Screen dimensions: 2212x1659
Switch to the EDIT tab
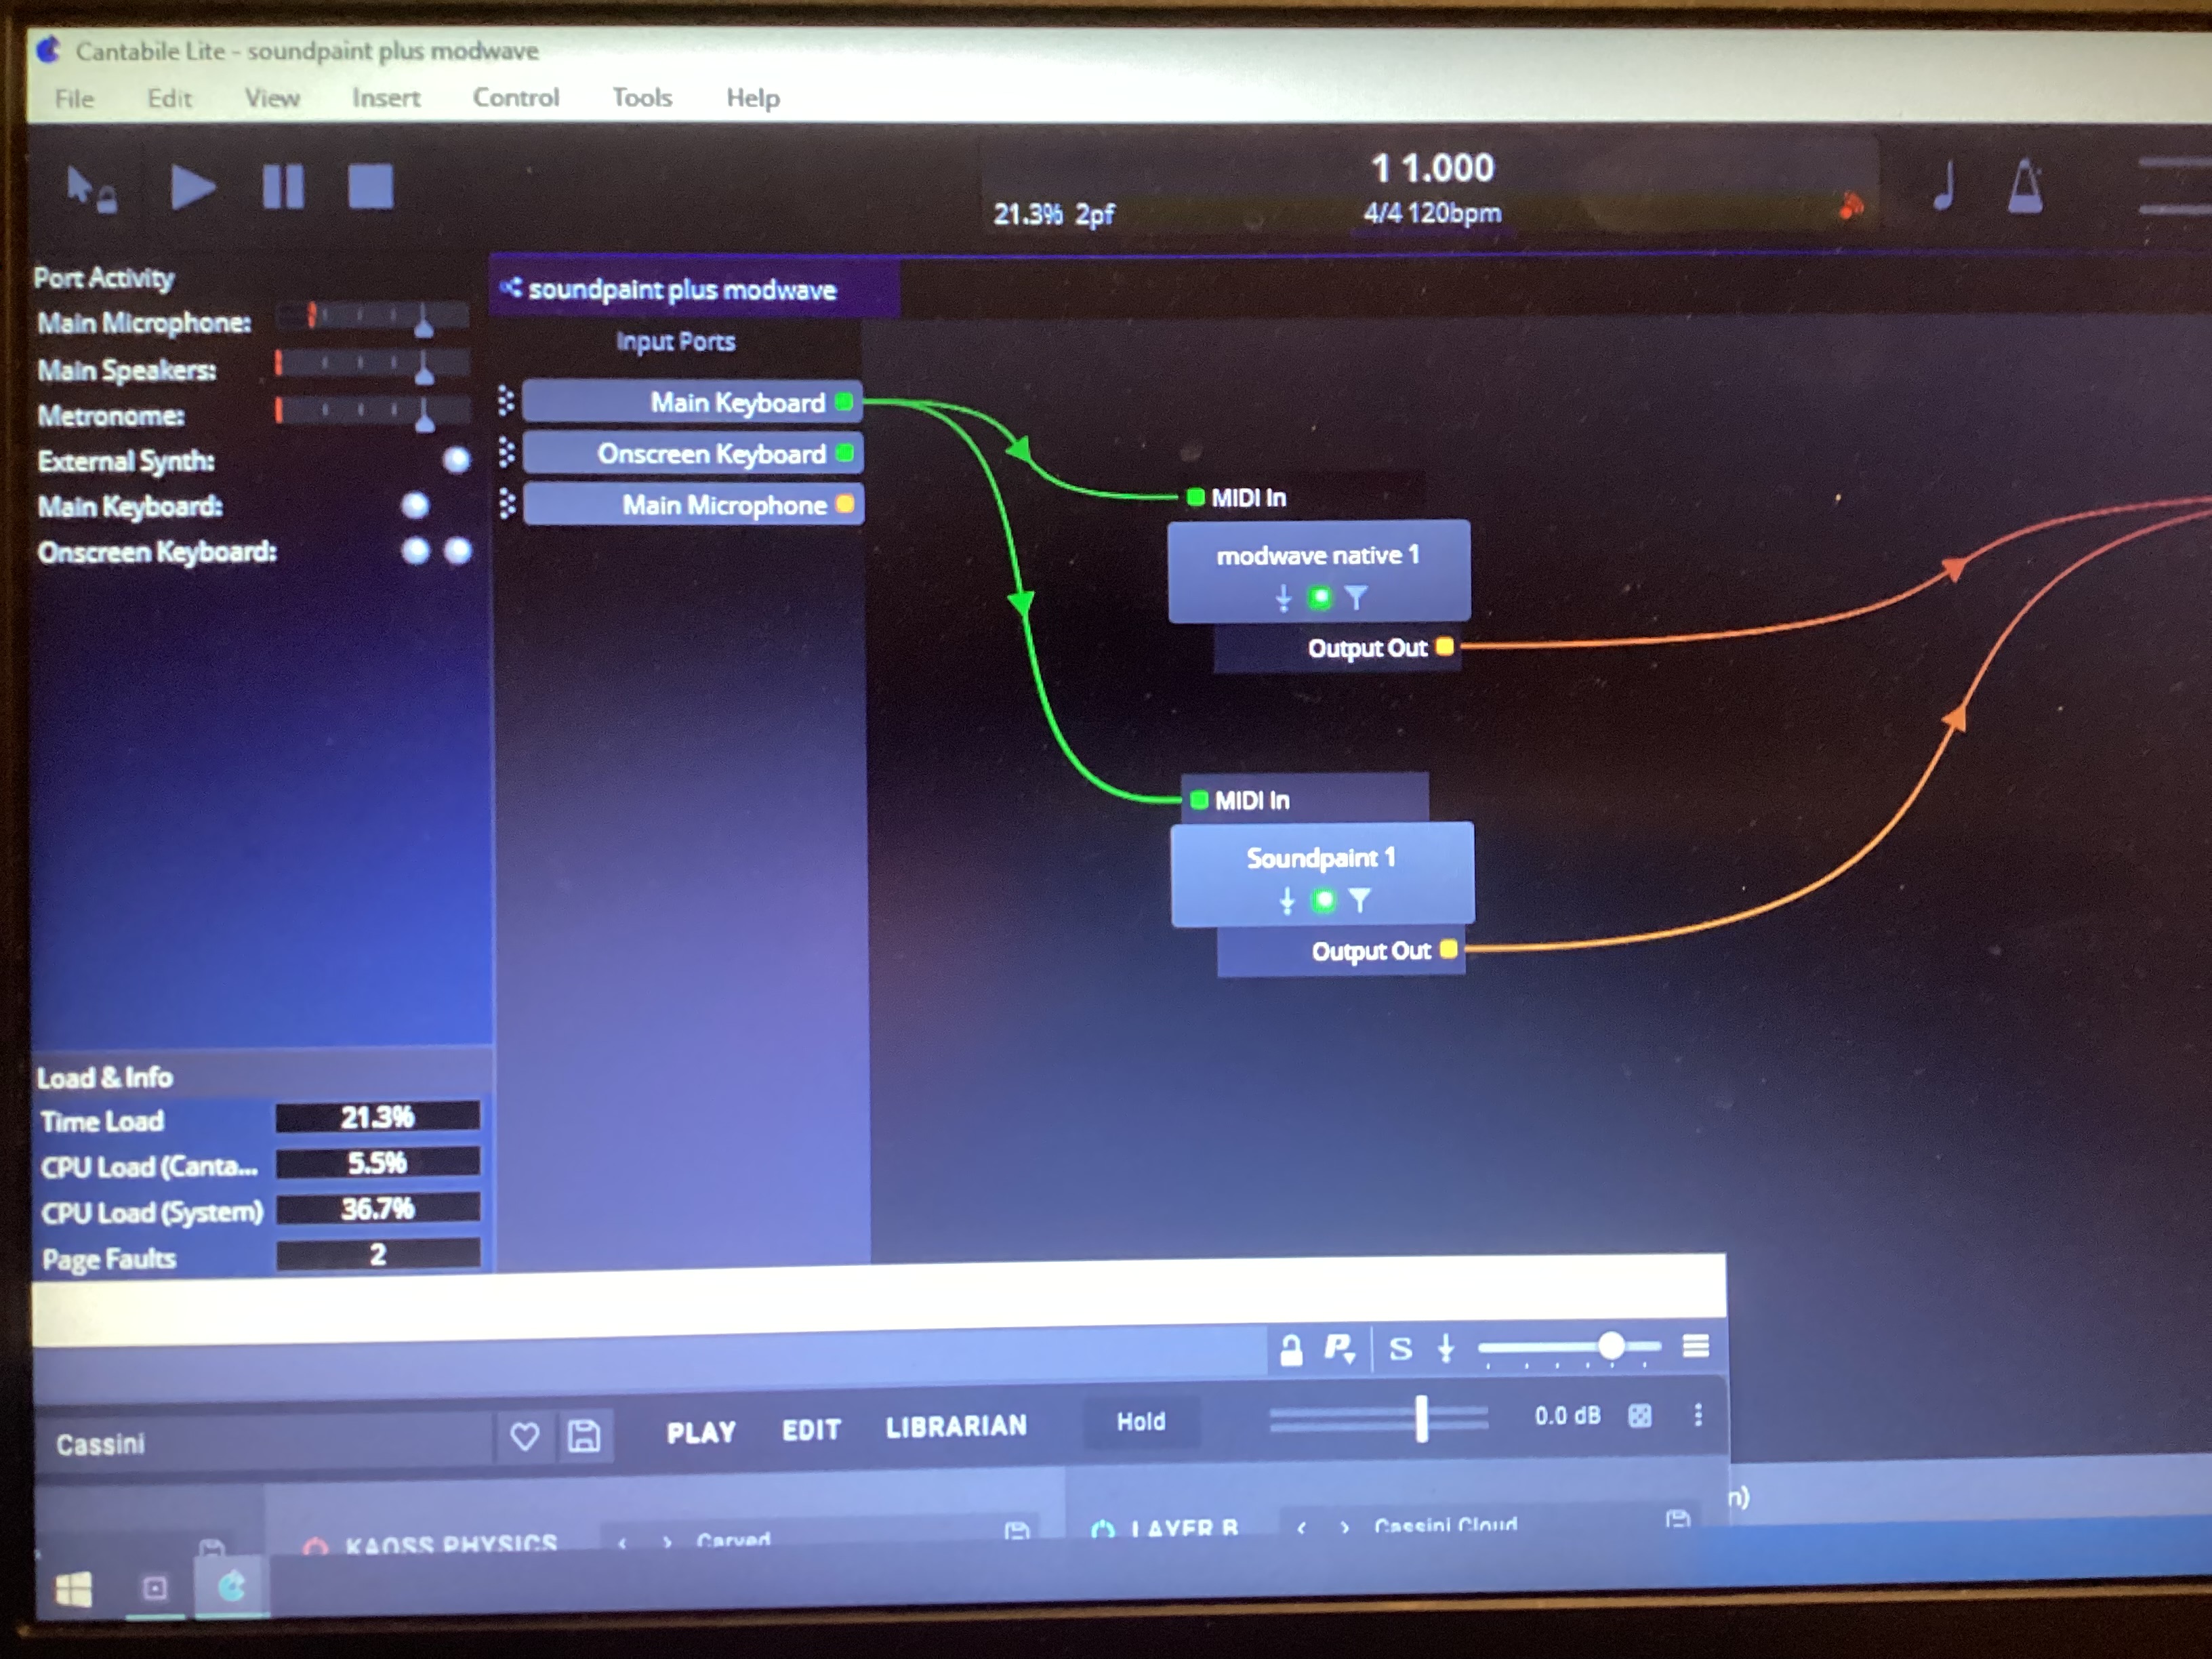pyautogui.click(x=811, y=1430)
